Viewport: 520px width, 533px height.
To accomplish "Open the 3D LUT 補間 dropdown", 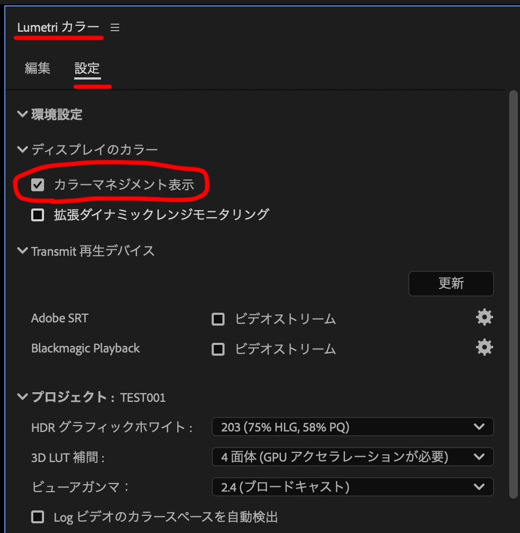I will point(352,457).
